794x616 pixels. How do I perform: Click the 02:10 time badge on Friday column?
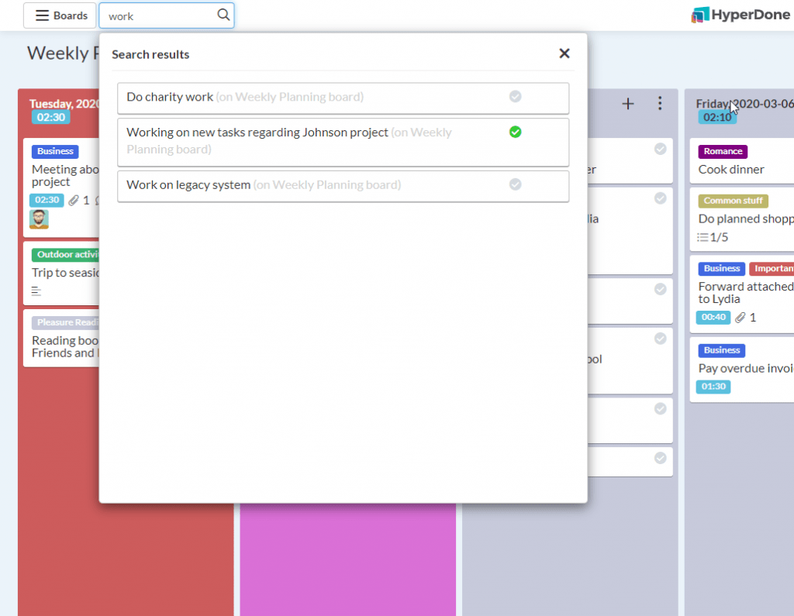point(716,117)
